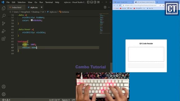Open a new browser tab with plus

coord(157,2)
